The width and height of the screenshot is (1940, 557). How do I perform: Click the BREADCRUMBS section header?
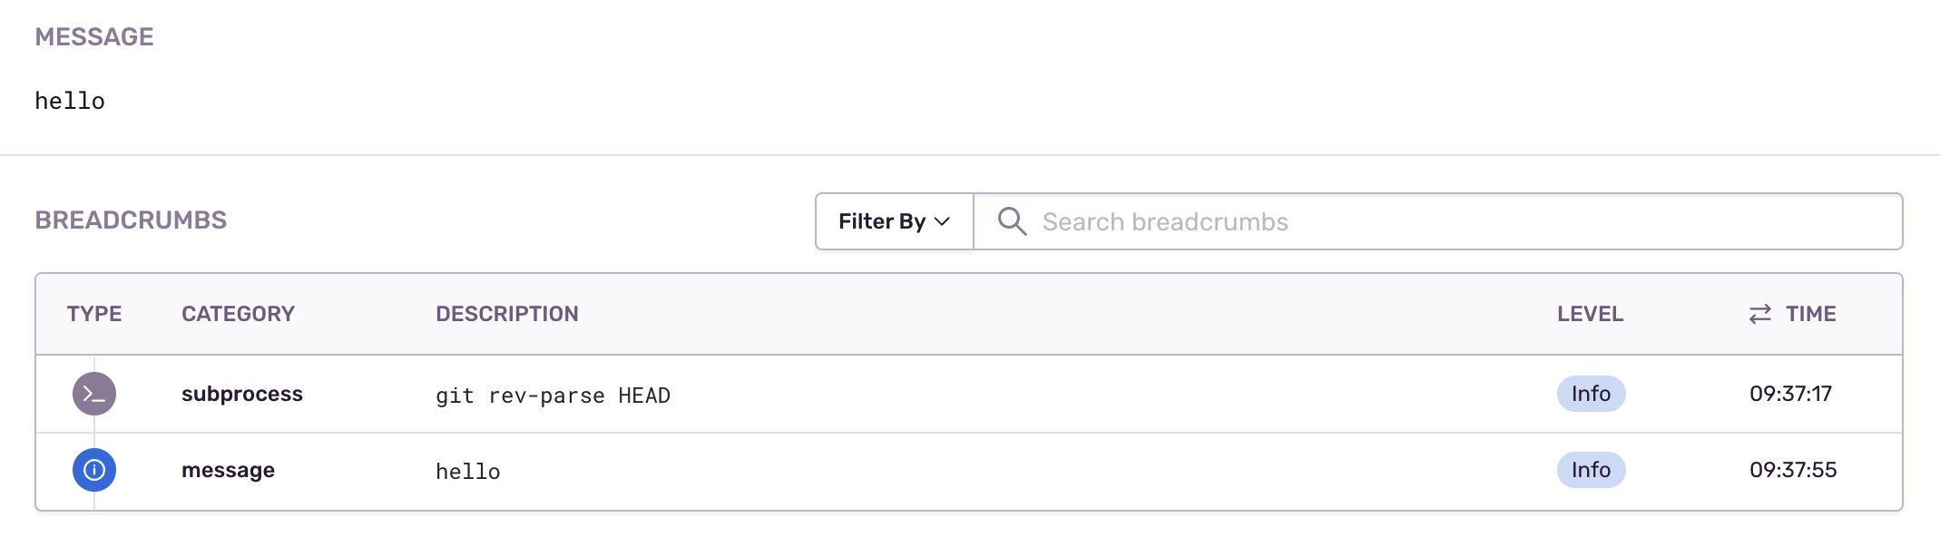pos(132,220)
